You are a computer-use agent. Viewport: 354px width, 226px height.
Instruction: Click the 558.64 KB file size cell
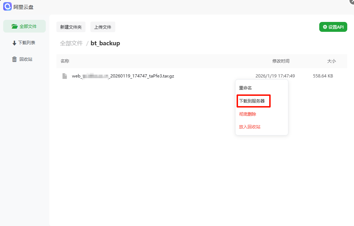323,76
